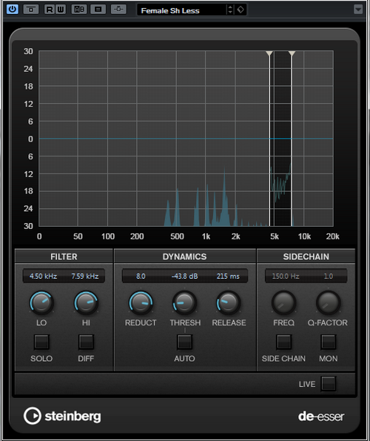Click the -43.8 dB threshold value field
This screenshot has width=370, height=441.
pos(185,276)
